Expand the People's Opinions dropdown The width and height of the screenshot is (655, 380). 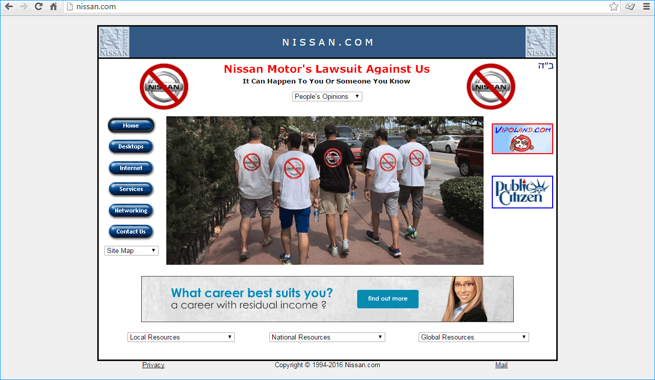click(327, 96)
